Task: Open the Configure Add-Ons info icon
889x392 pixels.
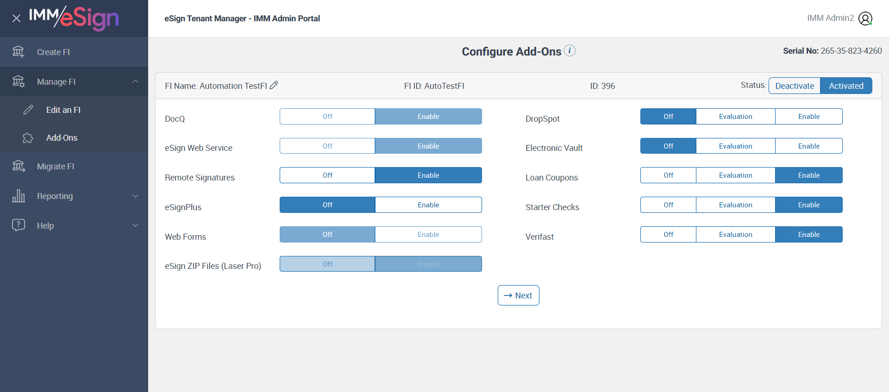Action: (570, 50)
